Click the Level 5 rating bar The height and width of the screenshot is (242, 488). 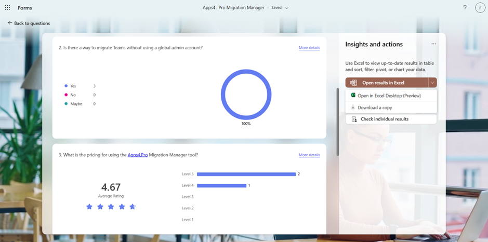pyautogui.click(x=246, y=174)
